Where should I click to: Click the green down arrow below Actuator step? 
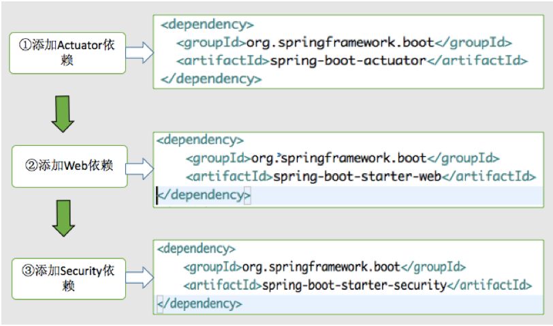click(x=63, y=114)
